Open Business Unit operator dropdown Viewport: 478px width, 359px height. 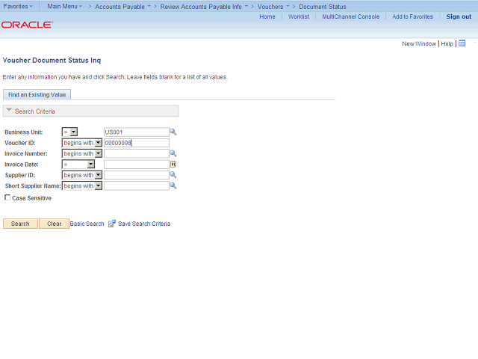coord(69,132)
